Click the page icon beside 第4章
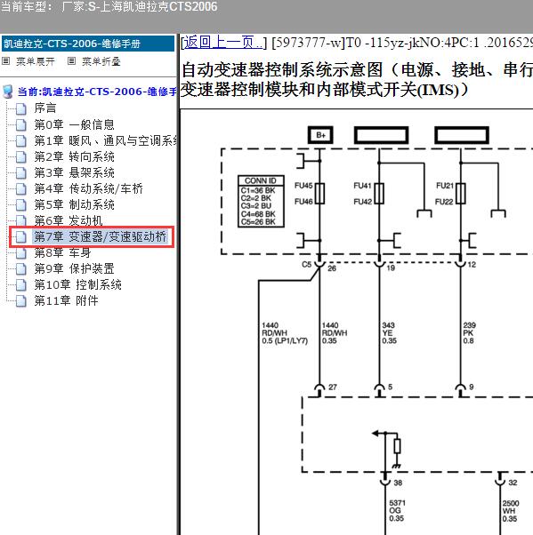Image resolution: width=533 pixels, height=535 pixels. point(21,189)
